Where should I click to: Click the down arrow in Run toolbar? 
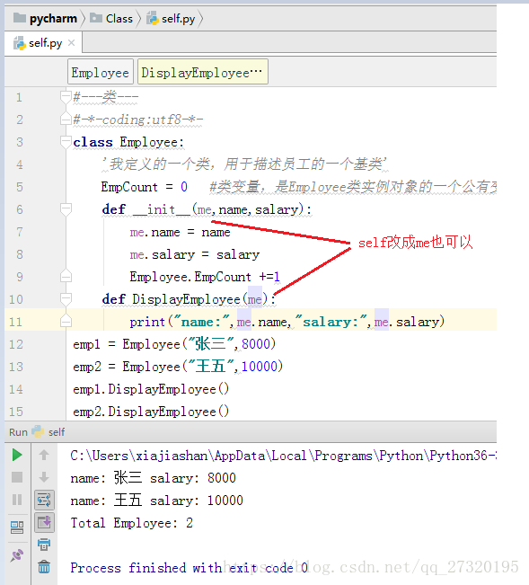[x=44, y=477]
